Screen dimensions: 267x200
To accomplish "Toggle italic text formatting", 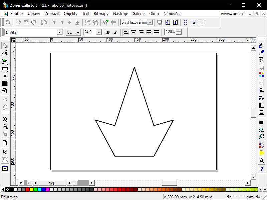I will click(x=115, y=32).
